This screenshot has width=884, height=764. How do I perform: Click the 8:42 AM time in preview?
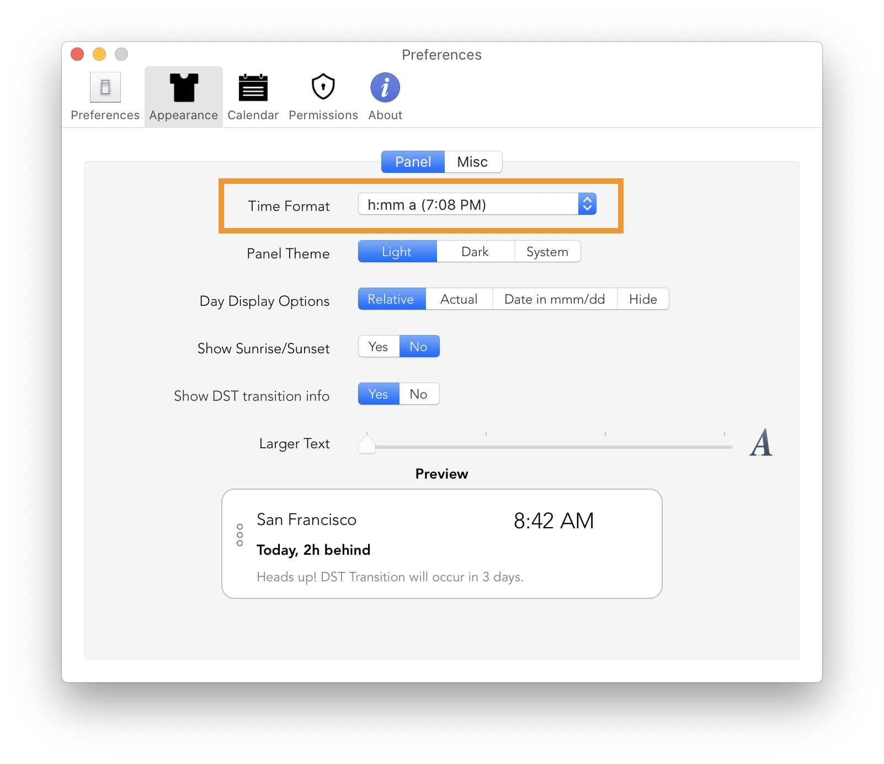click(553, 521)
